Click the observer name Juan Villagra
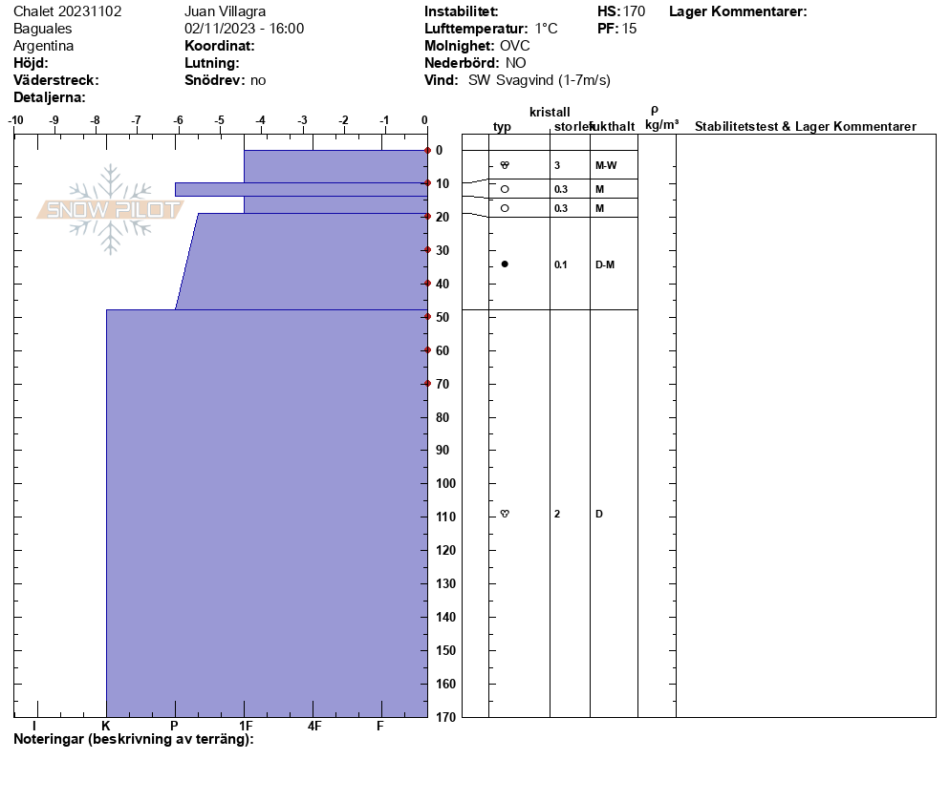Viewport: 950px width, 802px height. click(x=225, y=11)
